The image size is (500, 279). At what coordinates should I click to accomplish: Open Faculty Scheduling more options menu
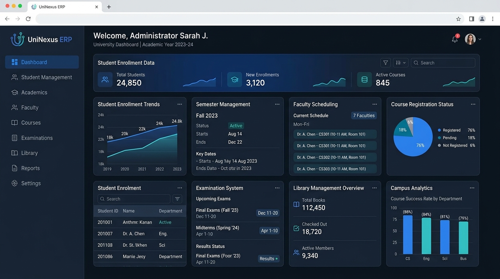[x=375, y=104]
